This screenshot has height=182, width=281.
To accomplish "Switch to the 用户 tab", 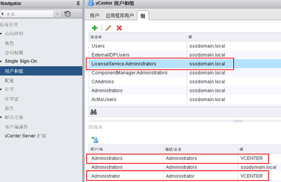I will [95, 16].
